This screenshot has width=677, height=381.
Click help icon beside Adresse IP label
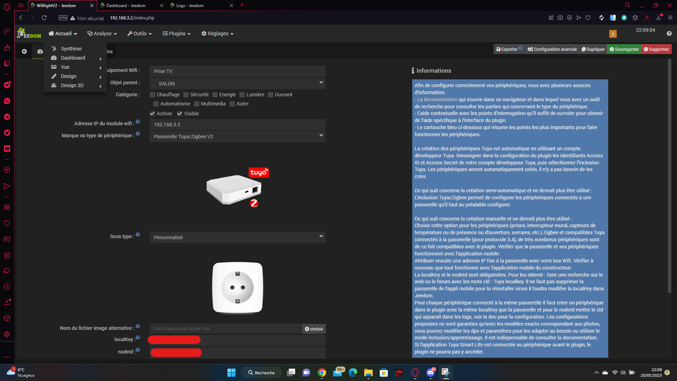tap(138, 122)
